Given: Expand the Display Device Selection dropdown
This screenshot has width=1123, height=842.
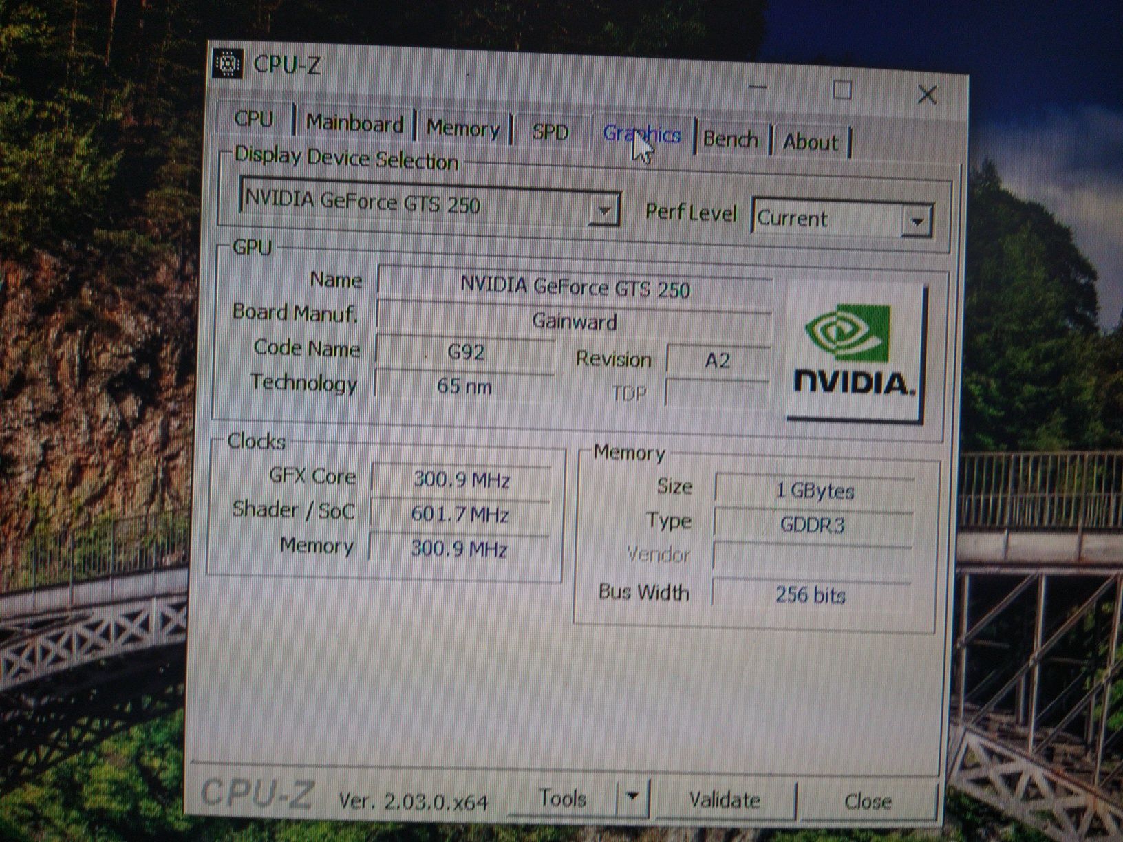Looking at the screenshot, I should (x=603, y=210).
